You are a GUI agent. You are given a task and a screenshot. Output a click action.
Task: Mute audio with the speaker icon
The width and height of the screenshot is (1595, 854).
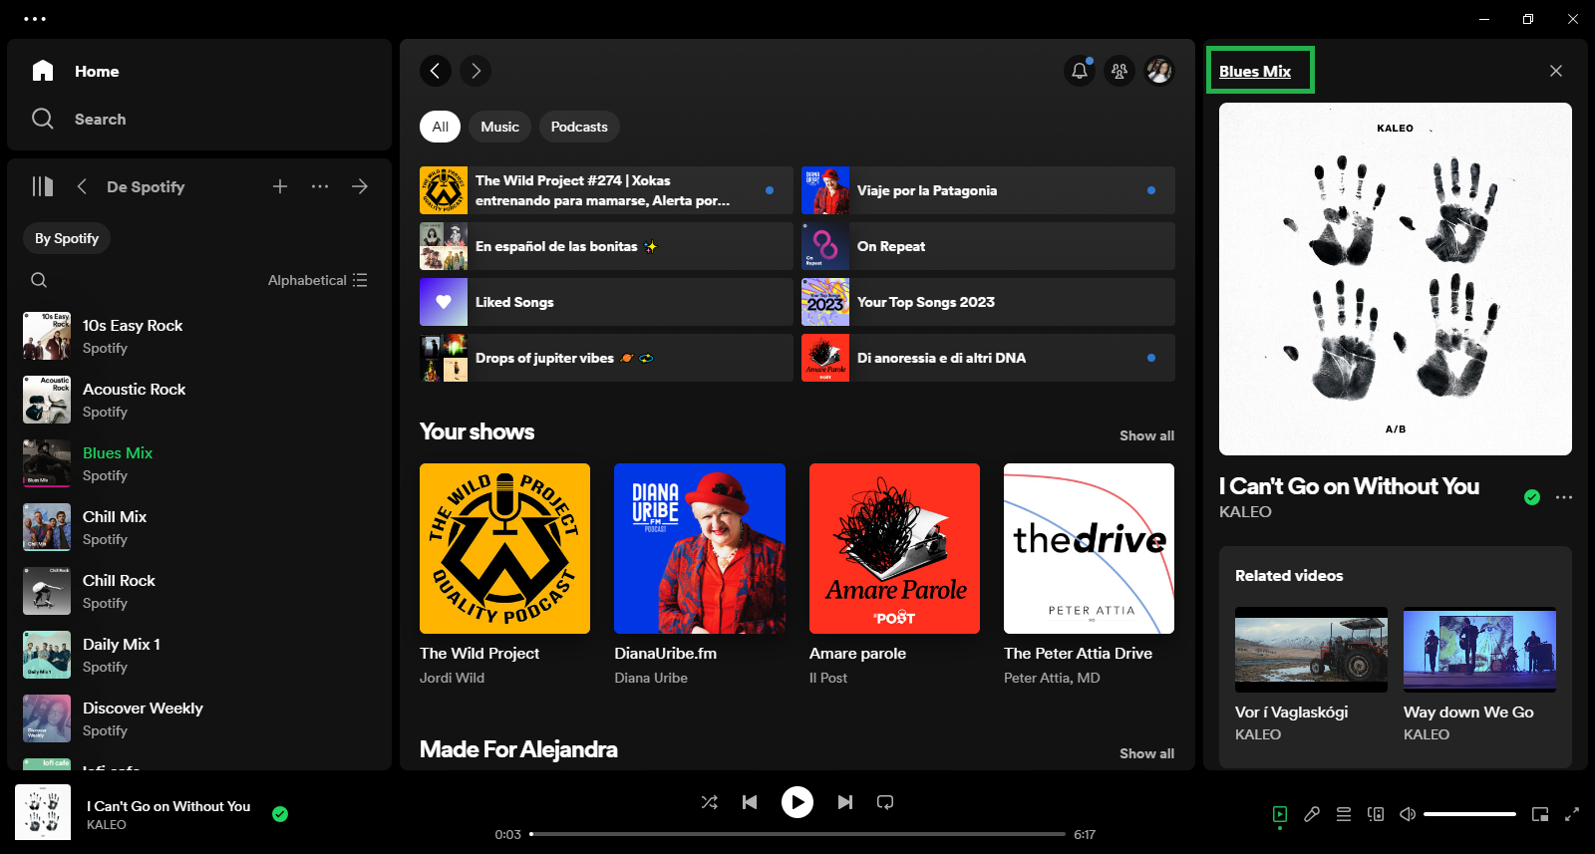click(1408, 814)
